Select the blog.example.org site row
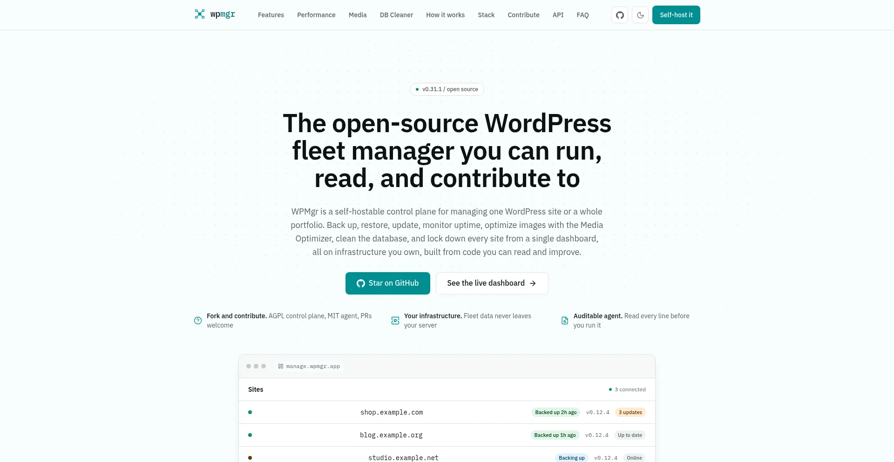The width and height of the screenshot is (894, 462). (447, 435)
